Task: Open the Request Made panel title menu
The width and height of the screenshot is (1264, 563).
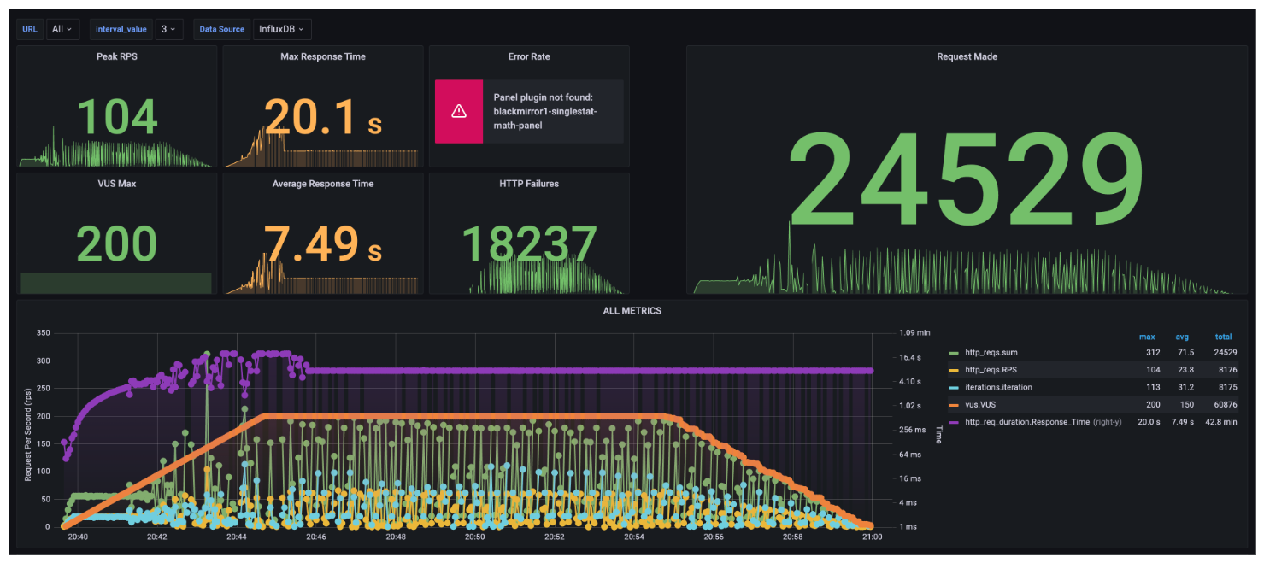Action: 967,56
